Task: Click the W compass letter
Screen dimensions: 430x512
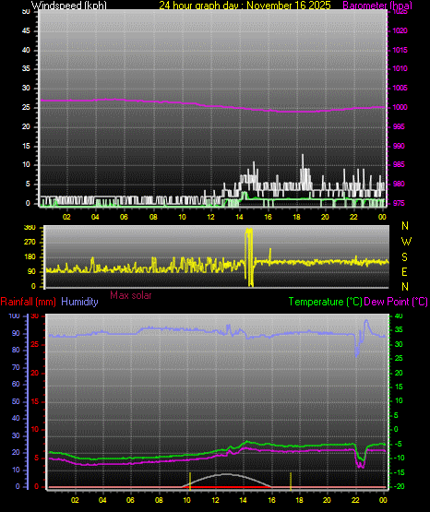Action: pyautogui.click(x=406, y=242)
